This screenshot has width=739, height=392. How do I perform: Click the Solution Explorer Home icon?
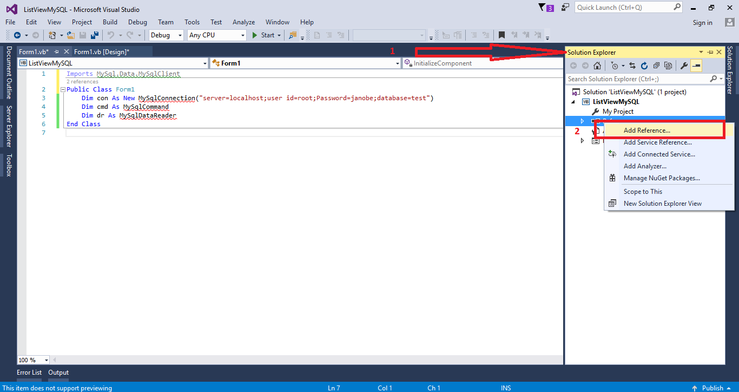click(597, 66)
